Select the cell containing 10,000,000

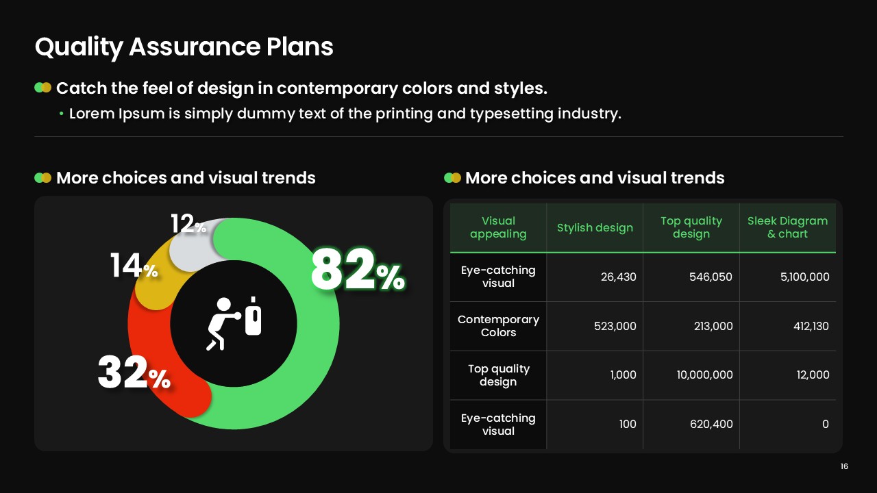(691, 375)
